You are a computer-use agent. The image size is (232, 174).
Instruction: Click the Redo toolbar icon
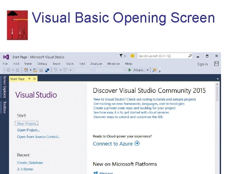(65, 70)
